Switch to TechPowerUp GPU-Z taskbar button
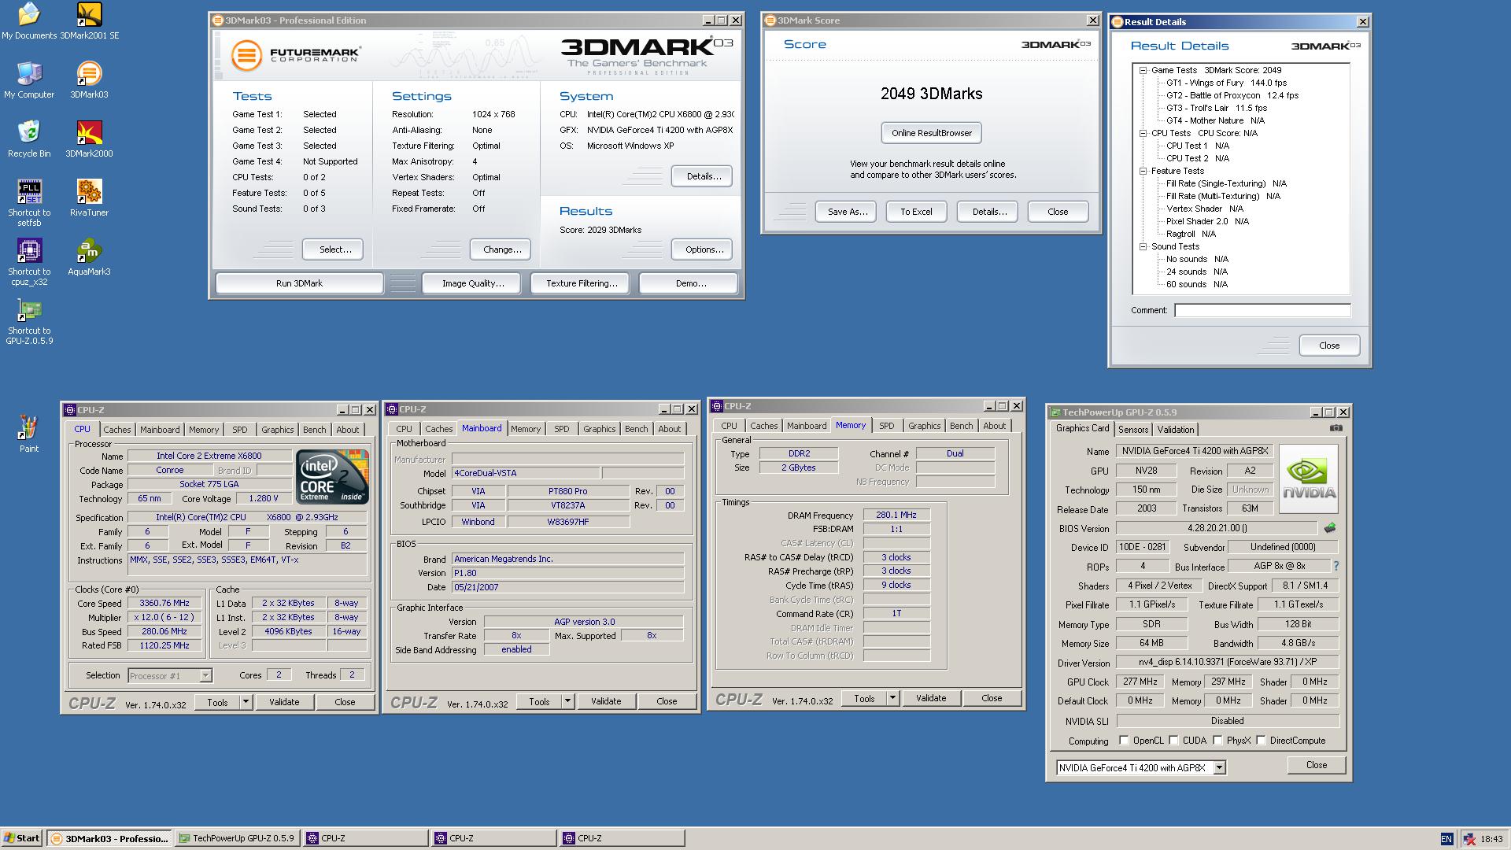The height and width of the screenshot is (850, 1511). pos(237,838)
